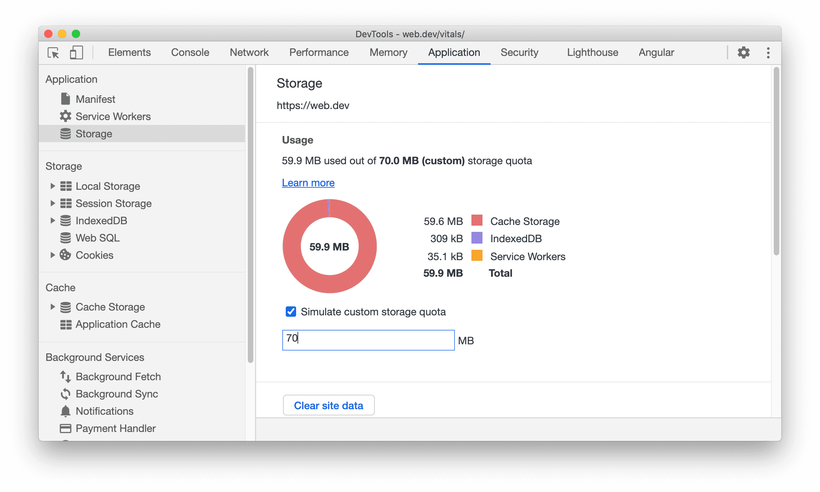The width and height of the screenshot is (820, 492).
Task: Click the Clear site data button
Action: click(x=330, y=405)
